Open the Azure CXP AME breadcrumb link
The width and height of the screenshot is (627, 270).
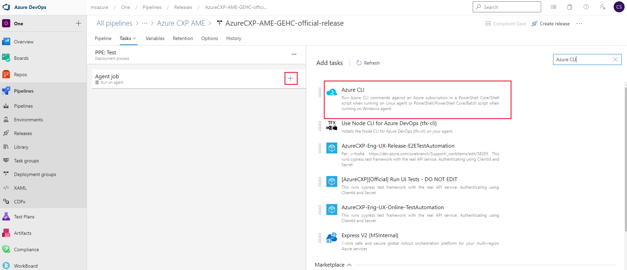181,23
